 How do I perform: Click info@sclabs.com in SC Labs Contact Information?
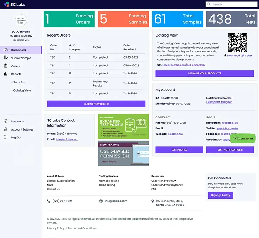click(x=67, y=139)
